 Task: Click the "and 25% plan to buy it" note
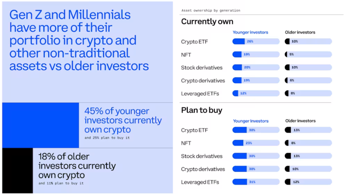pos(107,138)
